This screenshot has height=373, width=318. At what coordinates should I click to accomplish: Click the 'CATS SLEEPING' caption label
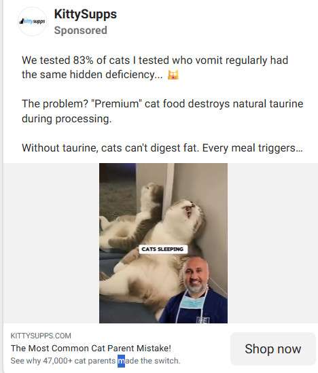(162, 249)
